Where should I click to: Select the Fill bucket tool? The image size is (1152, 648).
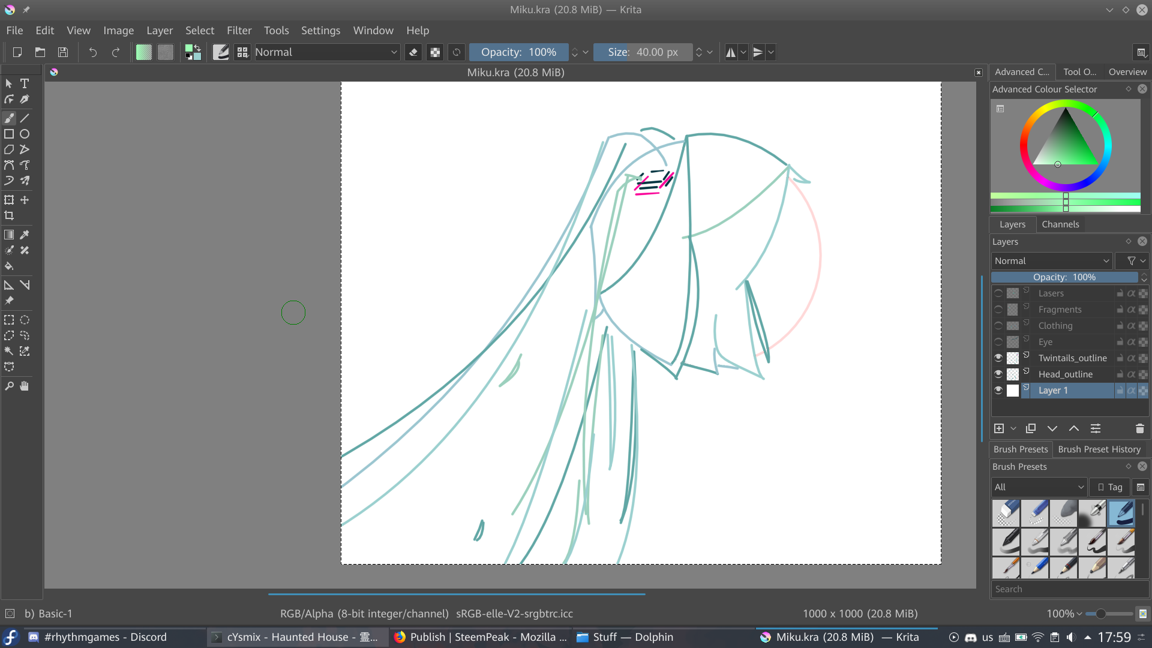pos(9,266)
